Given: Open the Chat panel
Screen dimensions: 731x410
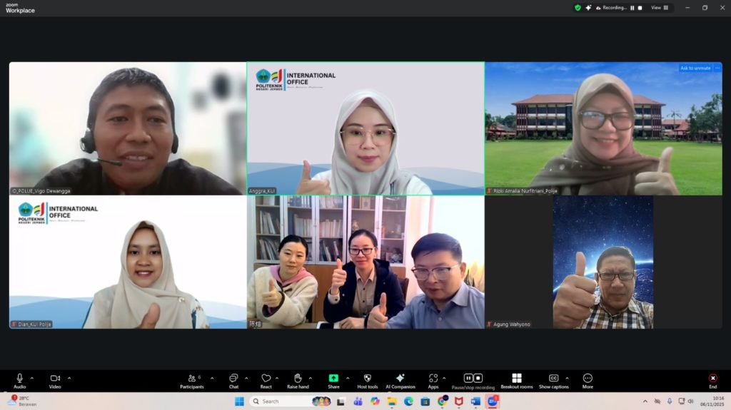Looking at the screenshot, I should (x=233, y=378).
